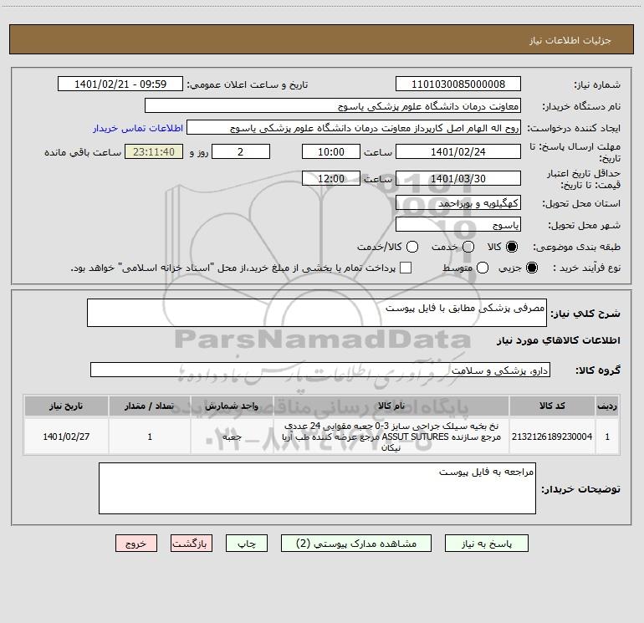Click the deadline time field 10:00

click(331, 151)
